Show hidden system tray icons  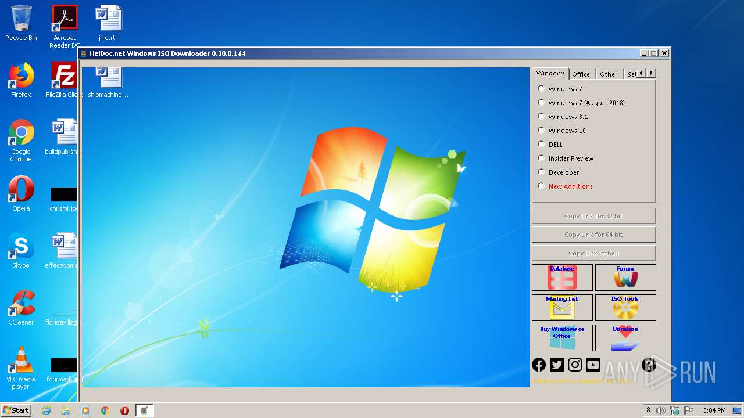point(648,410)
